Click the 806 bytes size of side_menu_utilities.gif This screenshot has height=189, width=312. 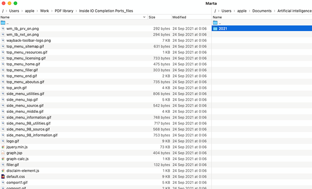pos(162,94)
